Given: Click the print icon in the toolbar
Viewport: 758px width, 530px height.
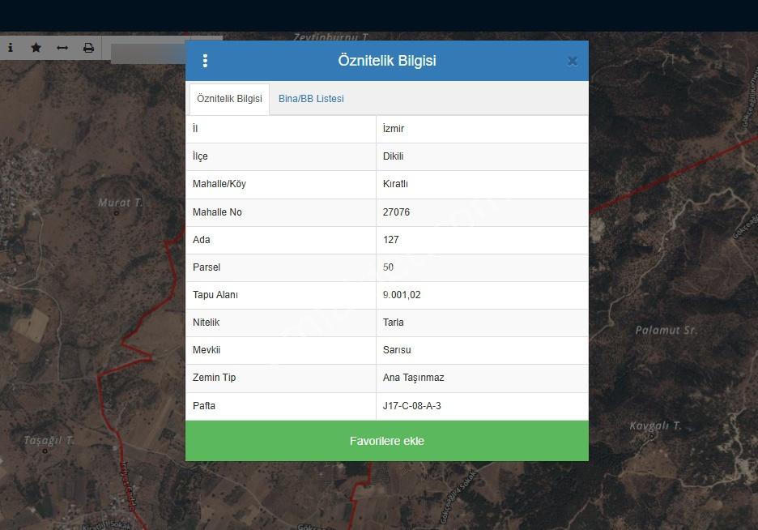Looking at the screenshot, I should 88,48.
